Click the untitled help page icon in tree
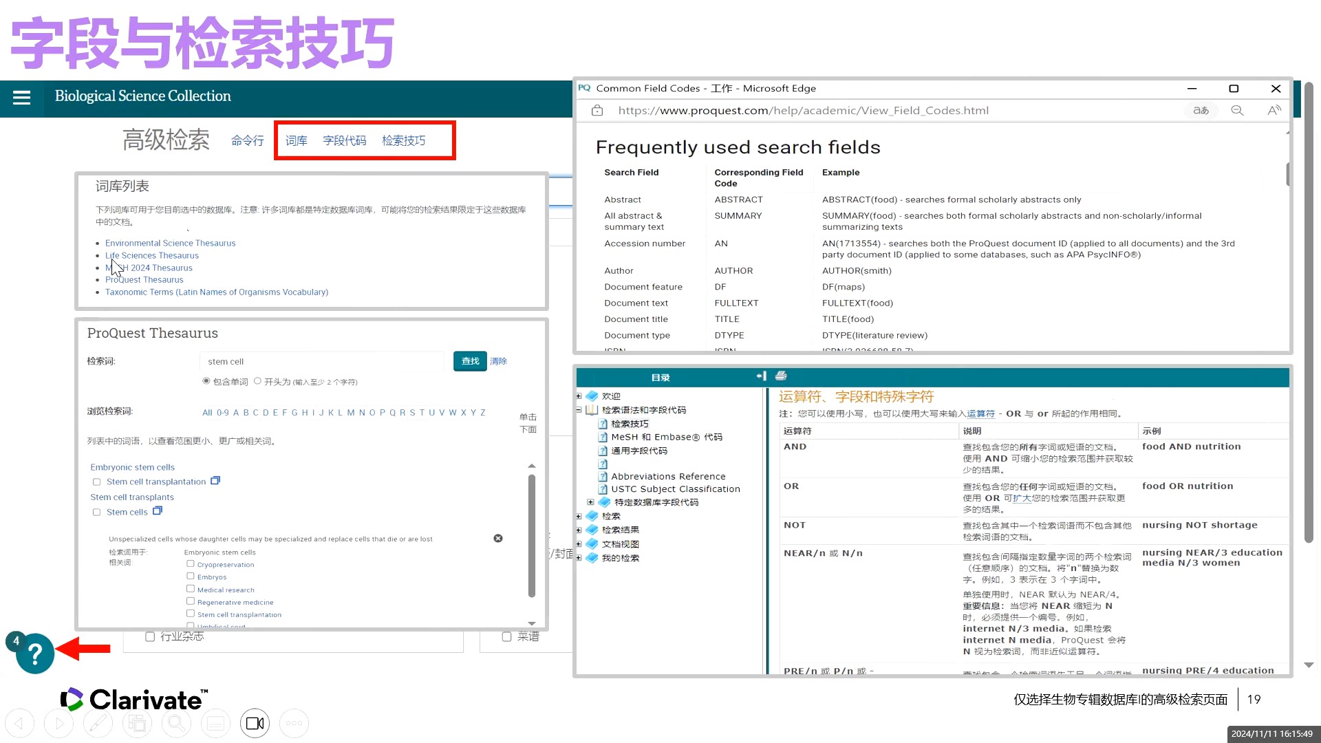 coord(603,464)
